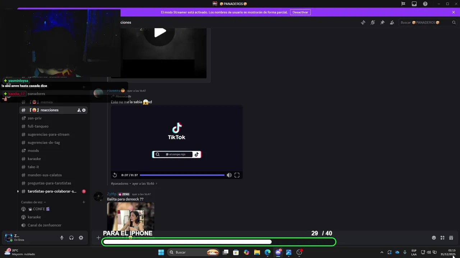Invite people icon on reacciones channel
The image size is (460, 258).
79,110
